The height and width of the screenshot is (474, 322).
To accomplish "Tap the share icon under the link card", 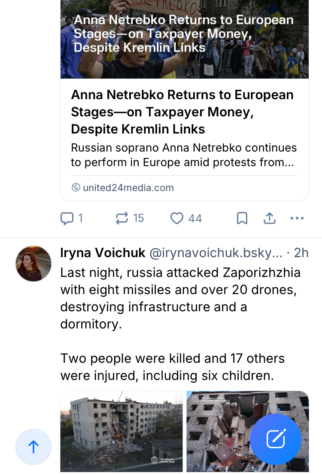I will 269,219.
